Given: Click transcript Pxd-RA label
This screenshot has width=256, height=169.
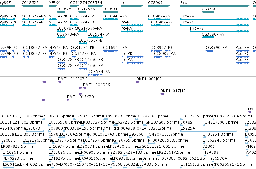Looking at the screenshot, I should tap(187, 16).
